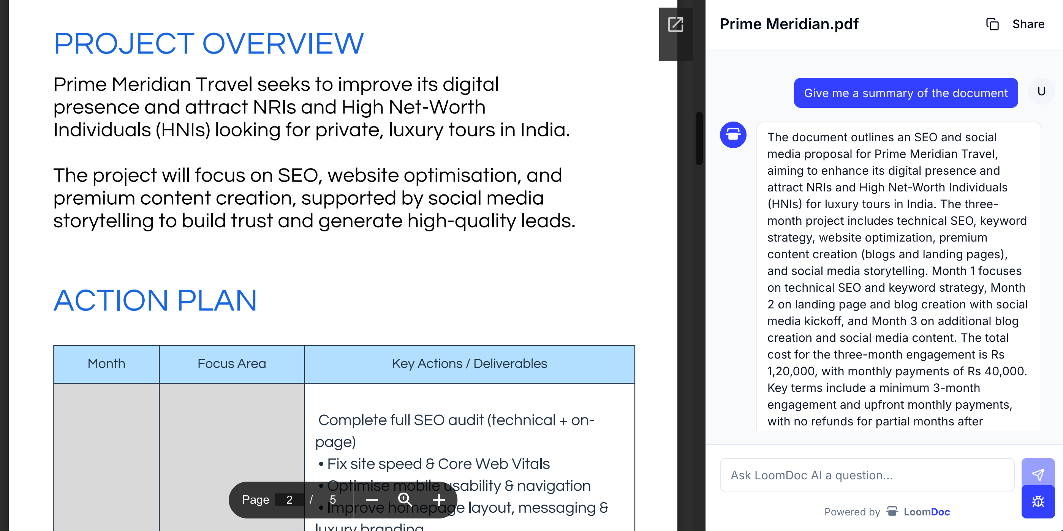The height and width of the screenshot is (531, 1063).
Task: Click the open-in-new-window icon
Action: [675, 25]
